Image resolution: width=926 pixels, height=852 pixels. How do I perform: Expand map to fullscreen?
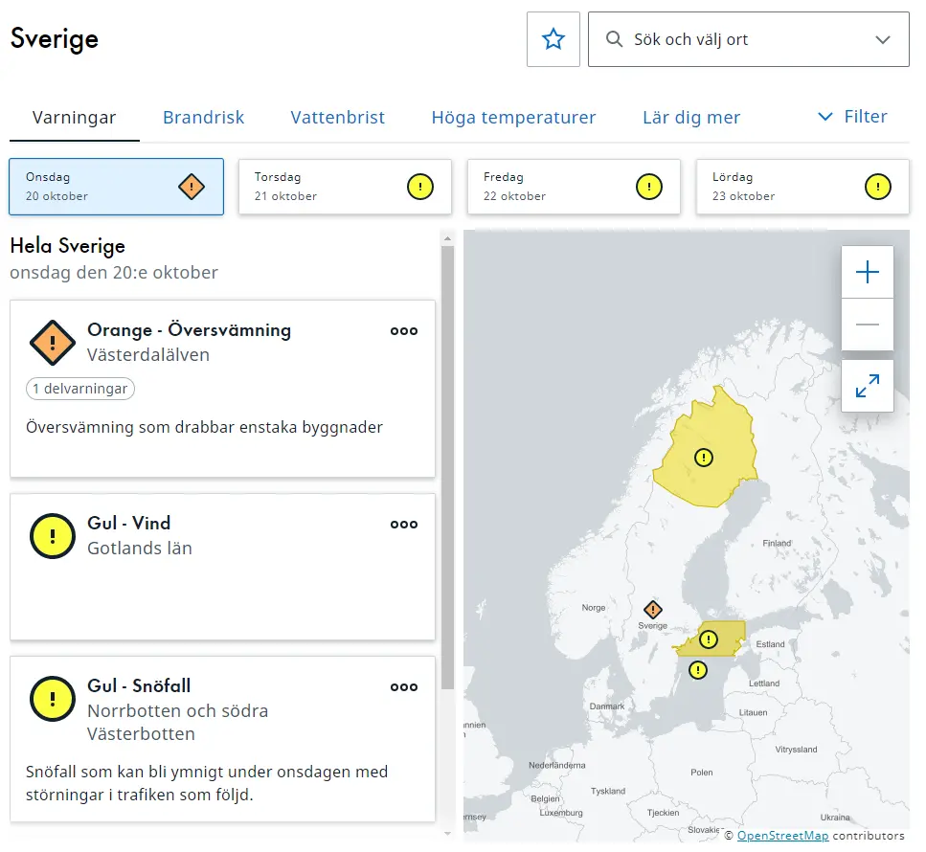pyautogui.click(x=867, y=386)
